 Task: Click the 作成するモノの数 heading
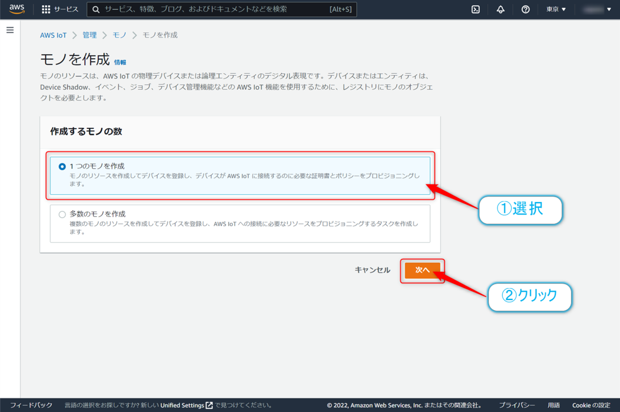tap(86, 131)
